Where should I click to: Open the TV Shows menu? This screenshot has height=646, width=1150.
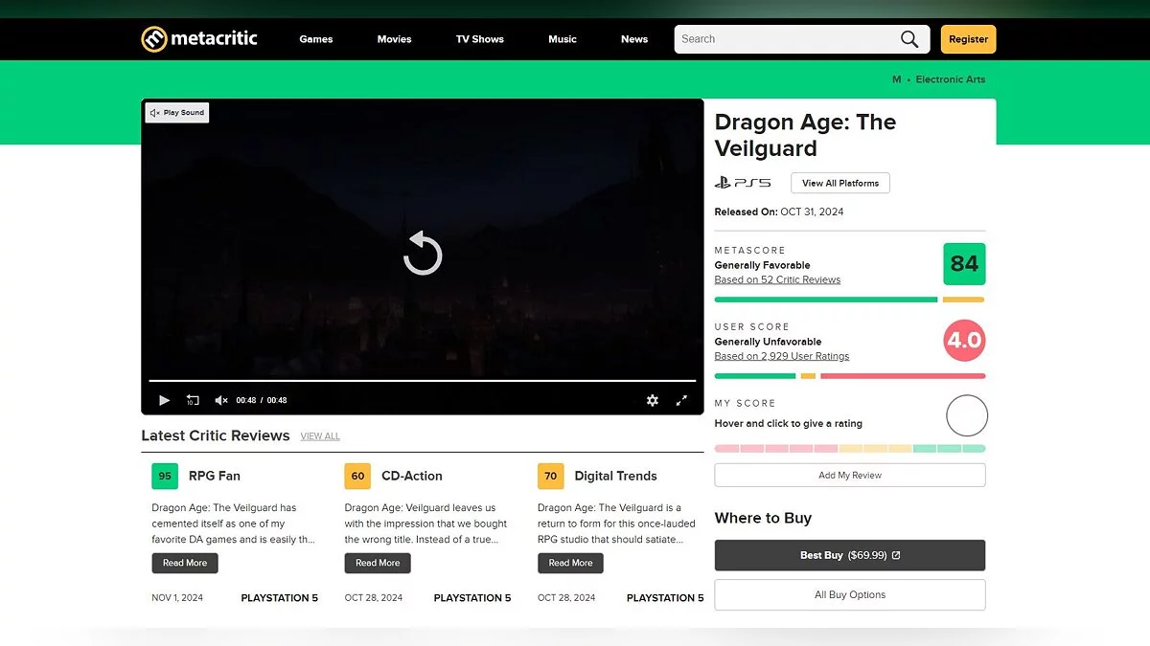coord(479,39)
